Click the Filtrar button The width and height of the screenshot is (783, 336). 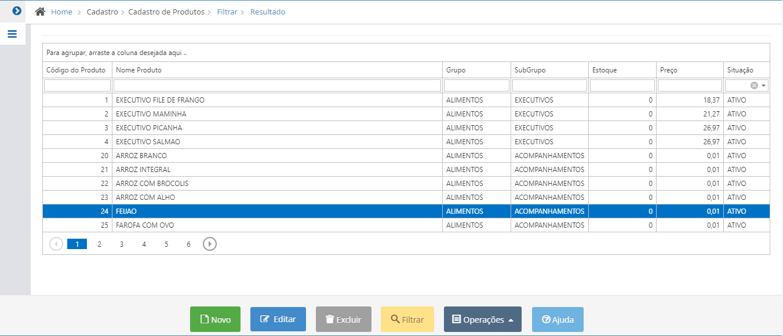tap(407, 319)
